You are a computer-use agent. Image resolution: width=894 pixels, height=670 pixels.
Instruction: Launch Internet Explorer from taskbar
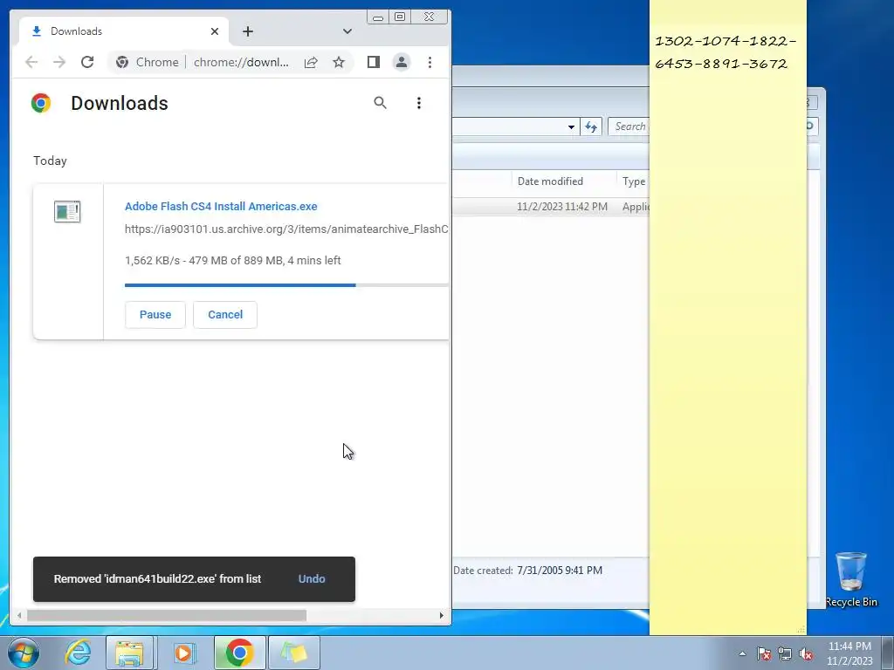click(78, 653)
